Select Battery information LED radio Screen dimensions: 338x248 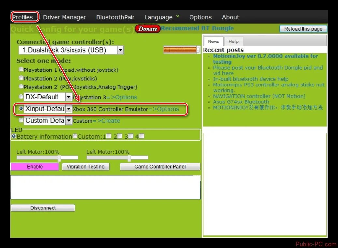[x=14, y=136]
